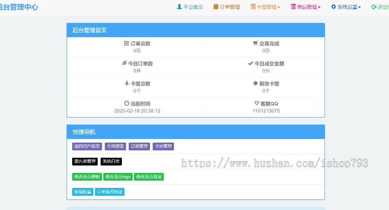Click the 退出 logout icon
Screen dimensions: 389x210
click(x=374, y=7)
